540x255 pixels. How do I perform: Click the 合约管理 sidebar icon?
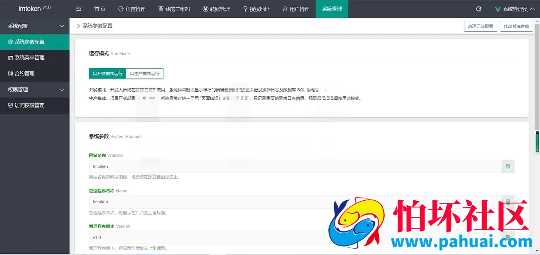(10, 73)
